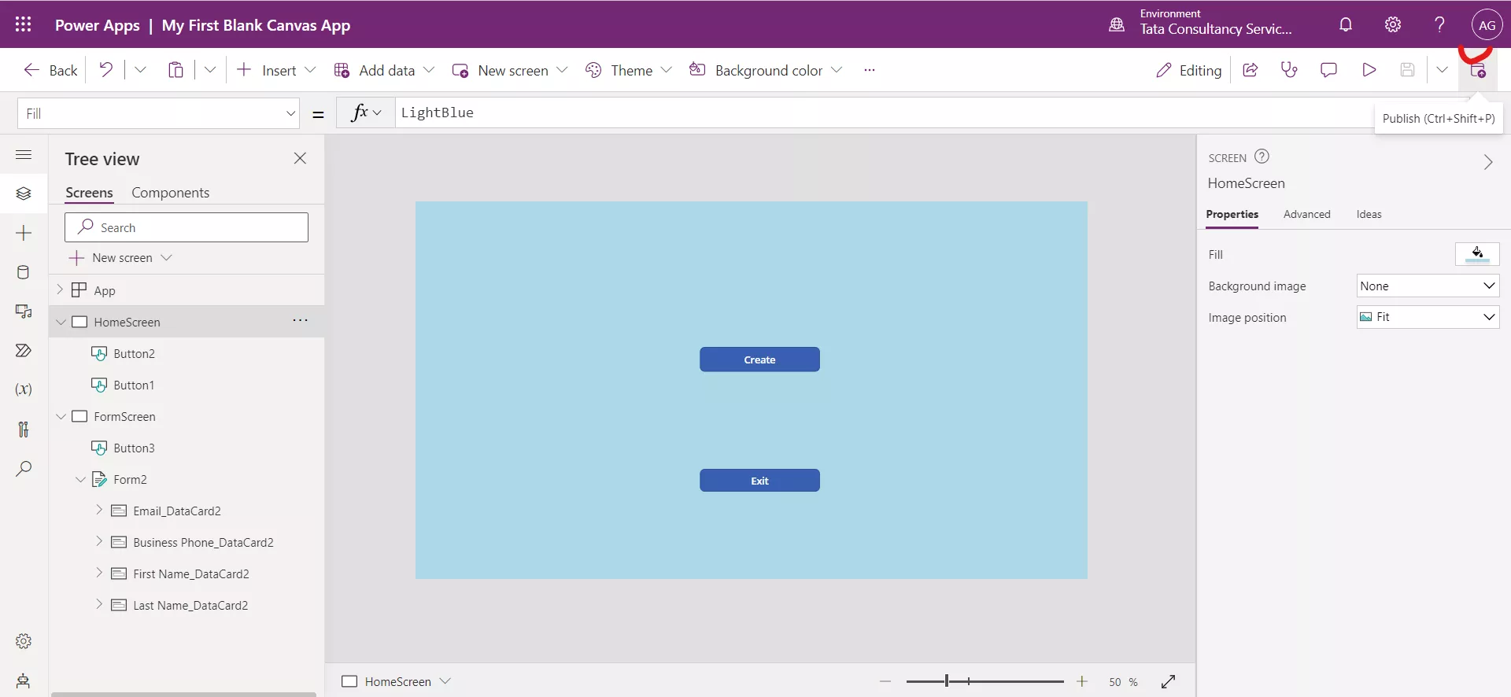This screenshot has width=1511, height=697.
Task: Switch to the Advanced tab
Action: coord(1306,214)
